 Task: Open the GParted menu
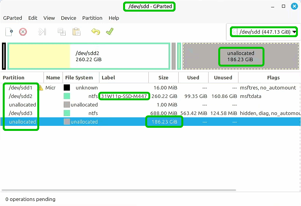[x=12, y=18]
